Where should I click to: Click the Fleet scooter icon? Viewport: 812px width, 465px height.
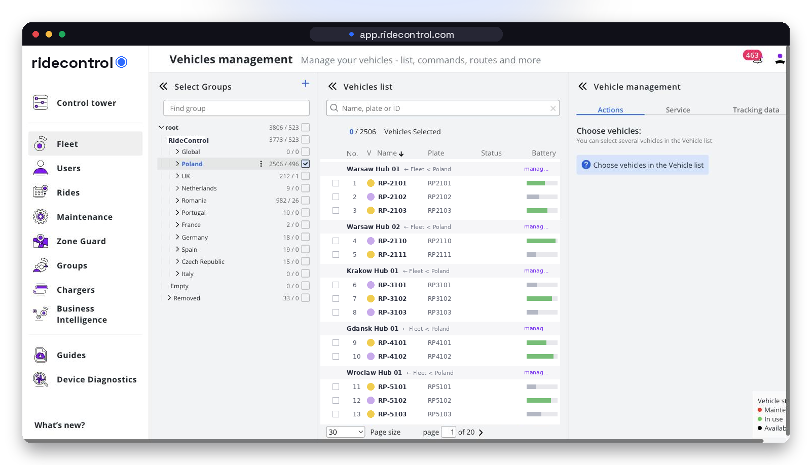[41, 144]
